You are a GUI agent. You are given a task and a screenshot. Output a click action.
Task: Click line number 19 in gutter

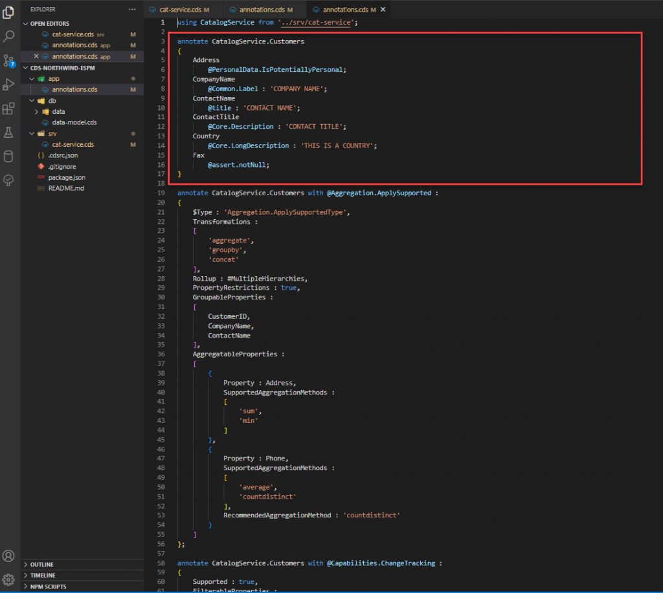(x=161, y=193)
